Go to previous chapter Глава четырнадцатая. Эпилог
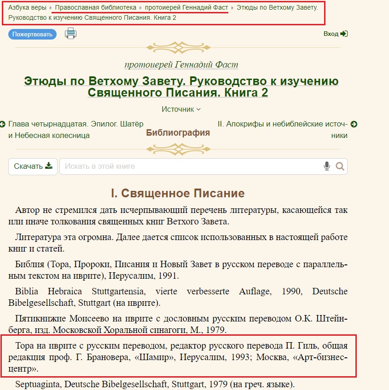389x390 pixels. (75, 130)
